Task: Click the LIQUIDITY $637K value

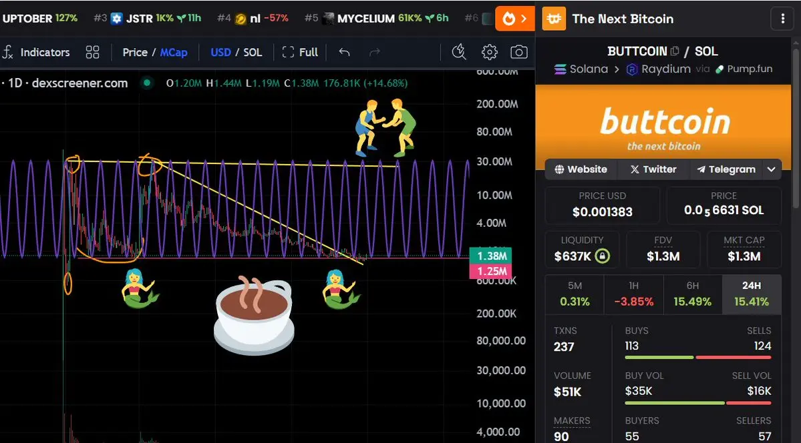Action: tap(573, 256)
